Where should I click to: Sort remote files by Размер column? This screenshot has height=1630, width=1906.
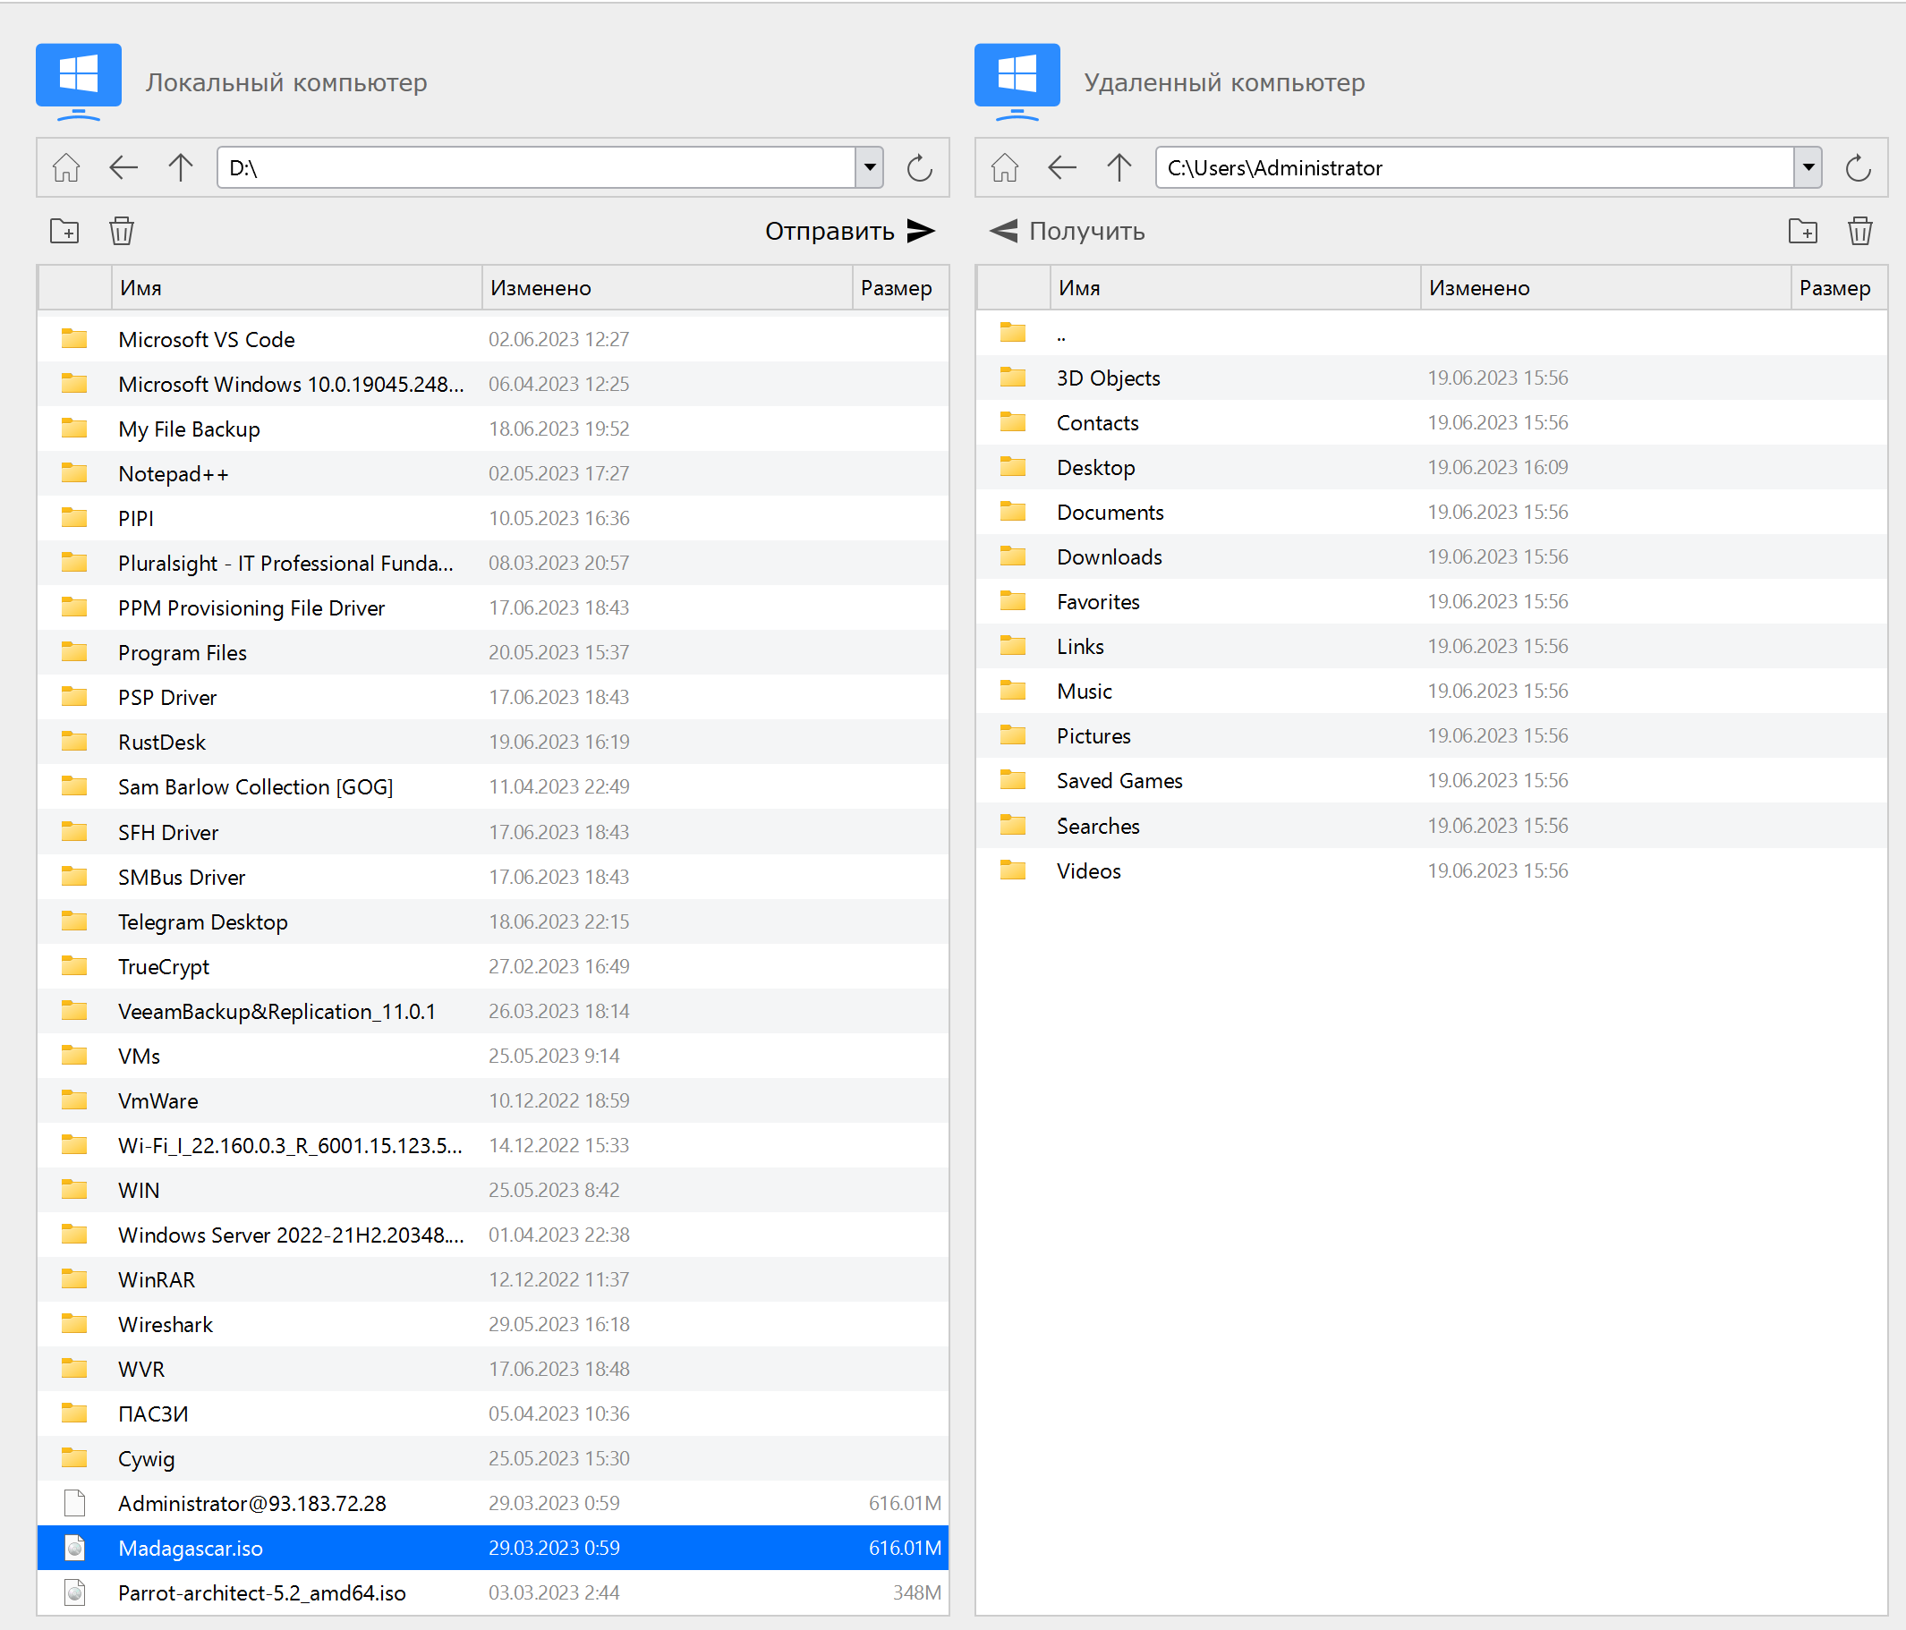click(x=1839, y=288)
